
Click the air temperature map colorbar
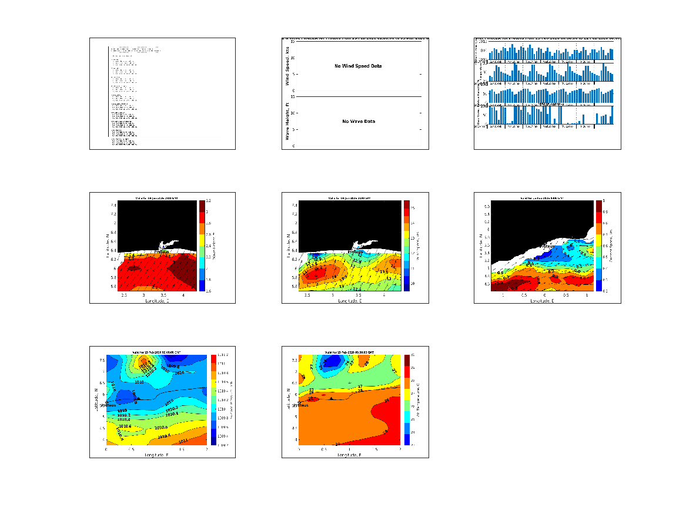407,399
